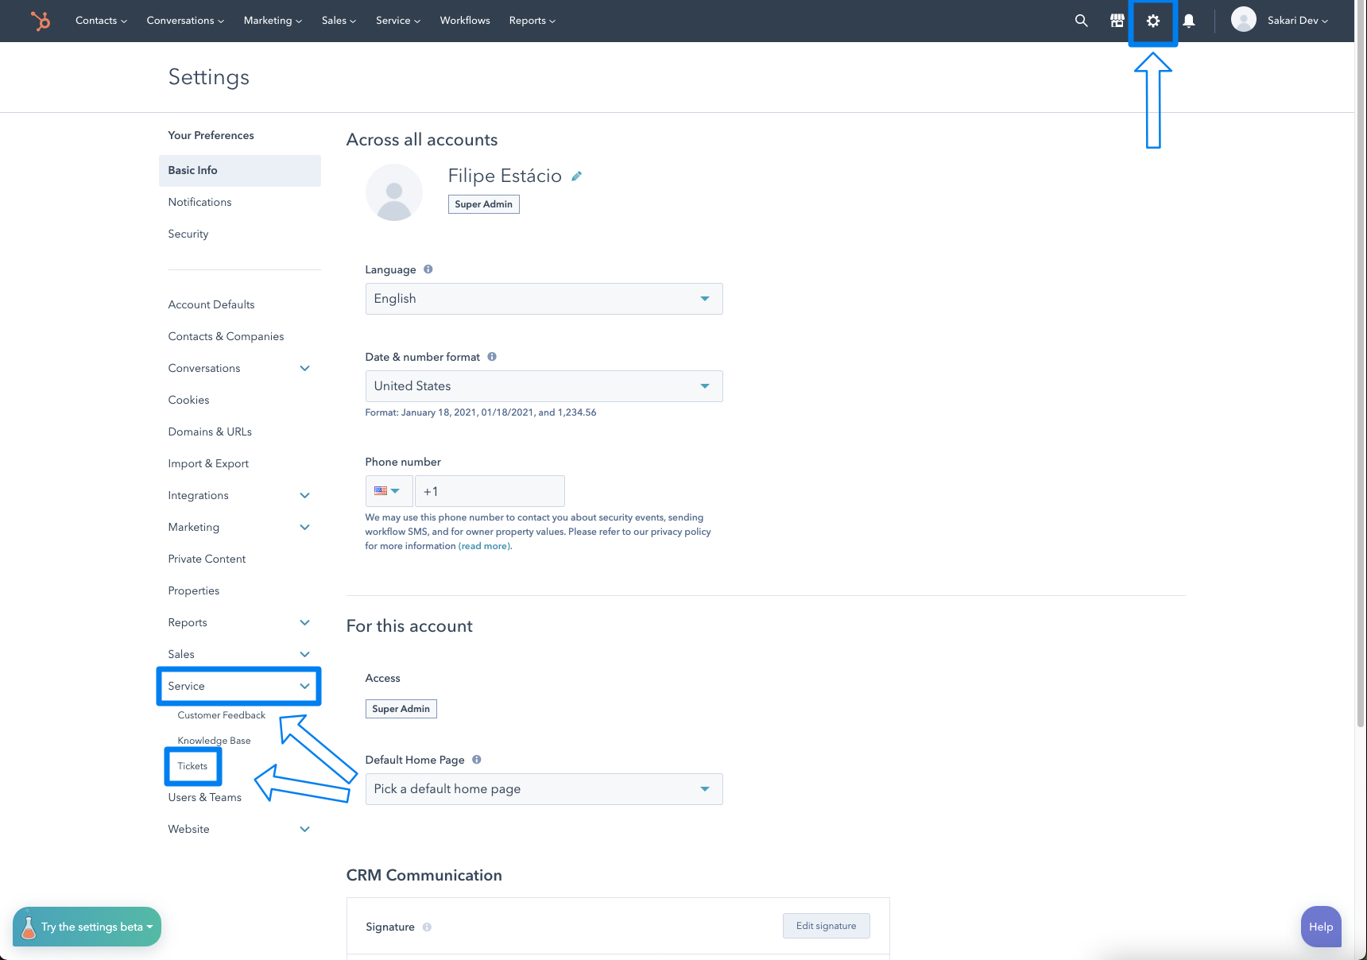The image size is (1367, 960).
Task: Click Try the settings beta button
Action: (x=87, y=927)
